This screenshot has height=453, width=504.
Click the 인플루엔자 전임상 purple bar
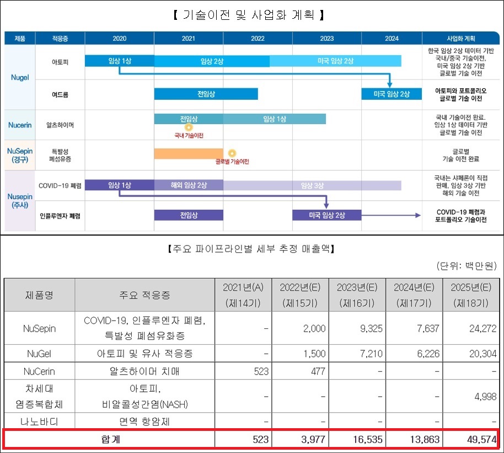(x=189, y=215)
